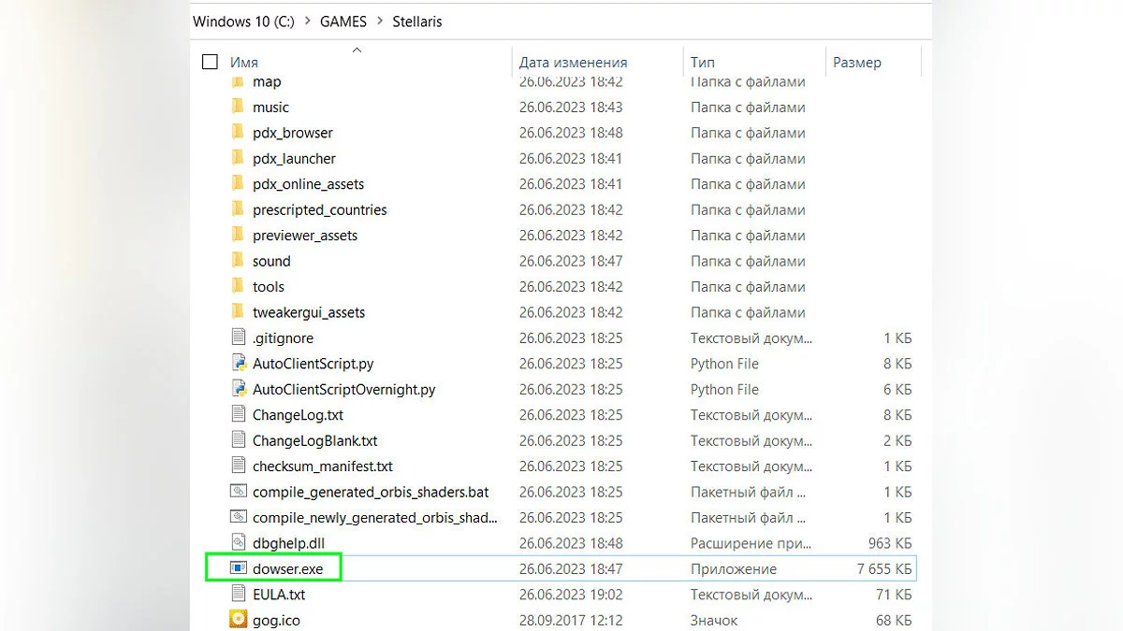Click the Stellaris breadcrumb segment

point(417,21)
